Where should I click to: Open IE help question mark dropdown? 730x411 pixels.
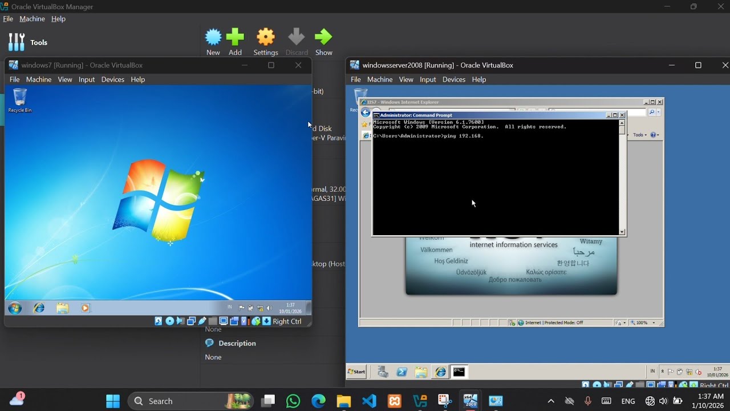click(x=655, y=135)
